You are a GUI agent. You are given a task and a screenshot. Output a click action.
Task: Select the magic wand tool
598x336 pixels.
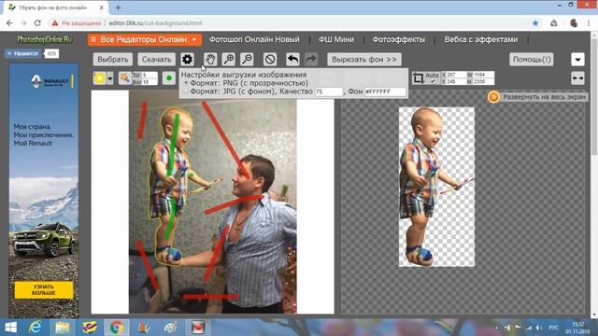124,78
